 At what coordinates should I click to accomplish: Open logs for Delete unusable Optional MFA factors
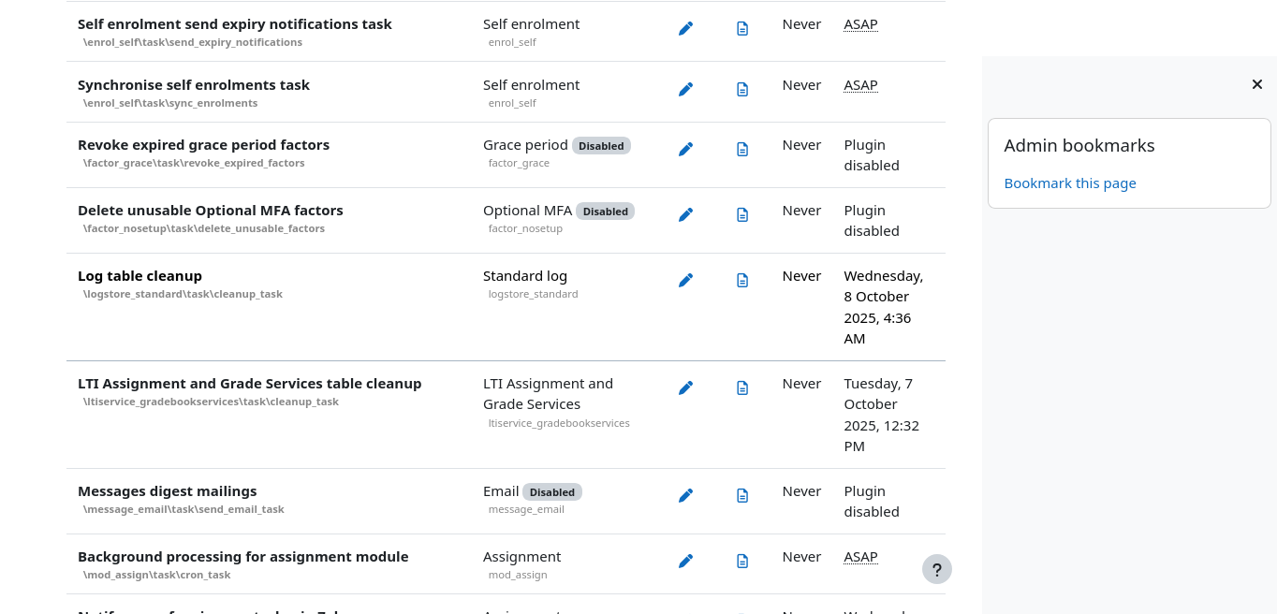(742, 214)
